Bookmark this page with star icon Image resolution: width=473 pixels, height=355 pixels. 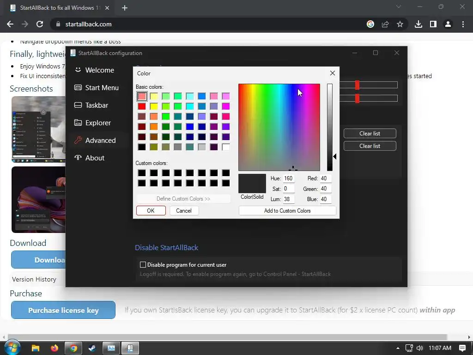(400, 24)
